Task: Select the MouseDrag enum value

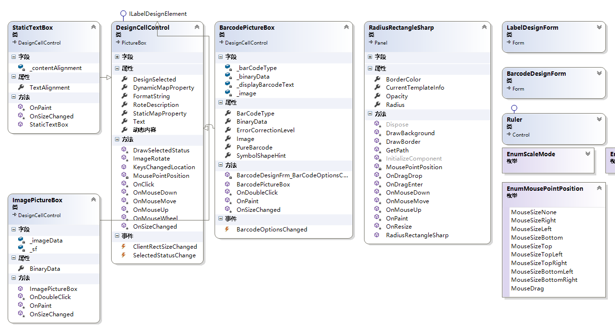Action: [527, 289]
